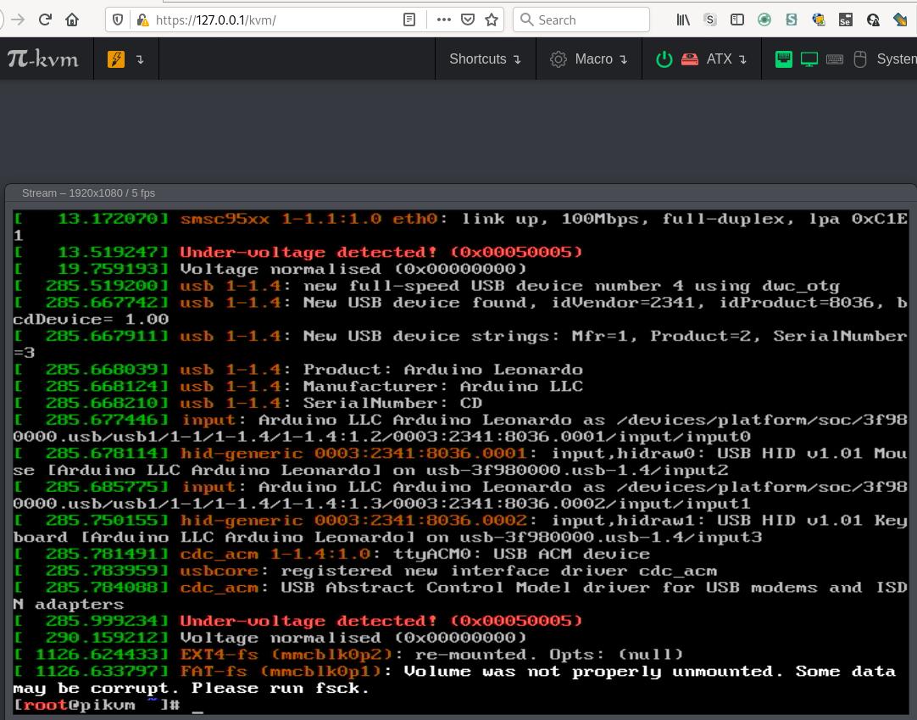The height and width of the screenshot is (720, 917).
Task: Open the System menu
Action: tap(839, 59)
